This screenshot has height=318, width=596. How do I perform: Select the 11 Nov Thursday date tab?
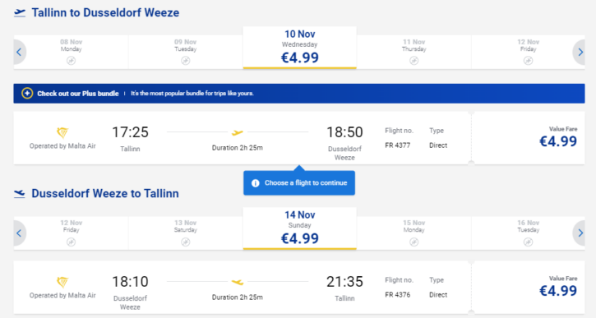[x=414, y=52]
